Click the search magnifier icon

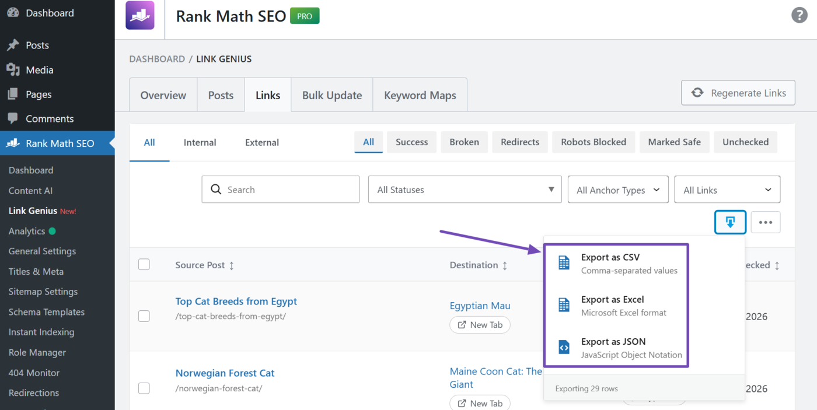216,190
